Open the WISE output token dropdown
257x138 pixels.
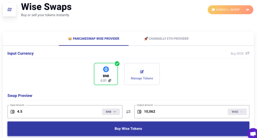(237, 112)
